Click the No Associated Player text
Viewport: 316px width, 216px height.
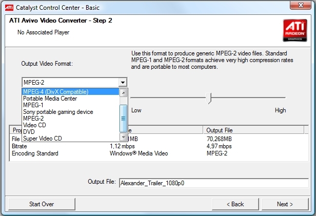coord(43,32)
